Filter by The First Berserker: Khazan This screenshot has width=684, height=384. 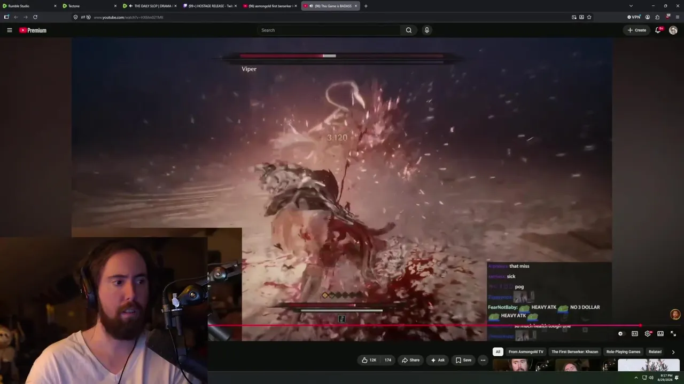(x=575, y=352)
